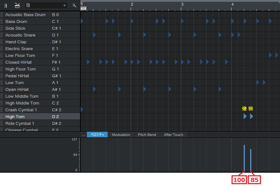Click the piano keyboard view icon

5,5
